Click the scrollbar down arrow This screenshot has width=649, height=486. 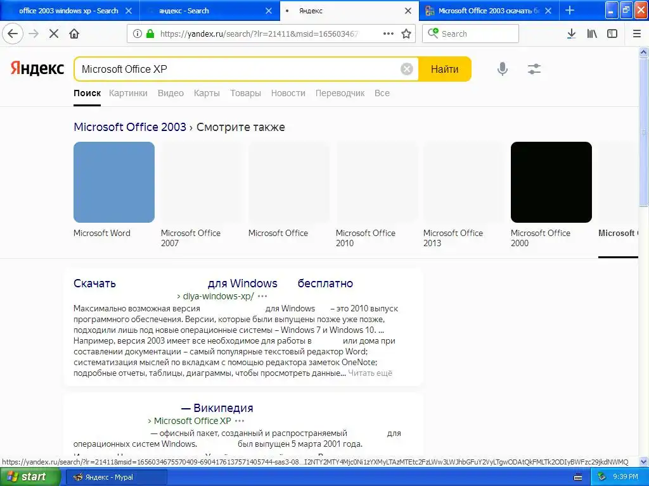[x=644, y=461]
